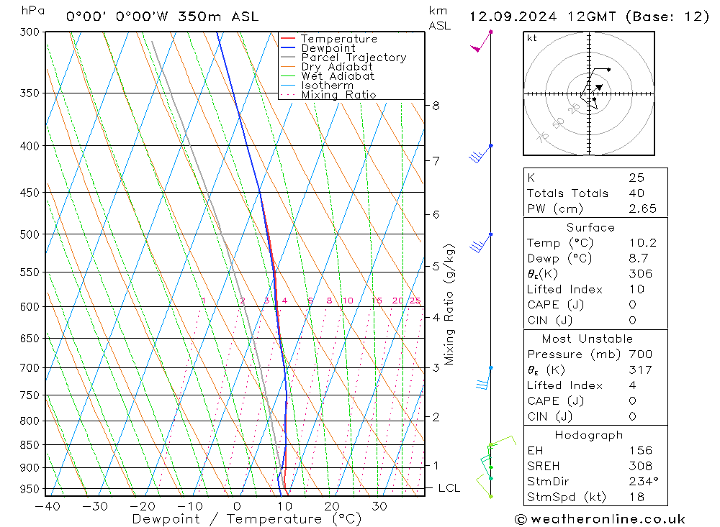The width and height of the screenshot is (720, 527).
Task: Click the blue wind barb at 400 hPa
Action: [481, 154]
